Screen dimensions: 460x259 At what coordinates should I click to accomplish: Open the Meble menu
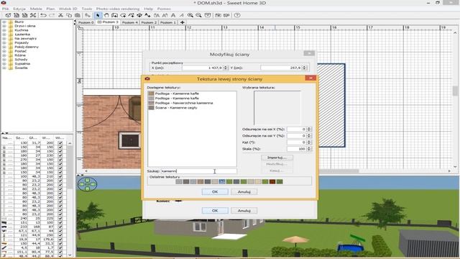pos(36,9)
